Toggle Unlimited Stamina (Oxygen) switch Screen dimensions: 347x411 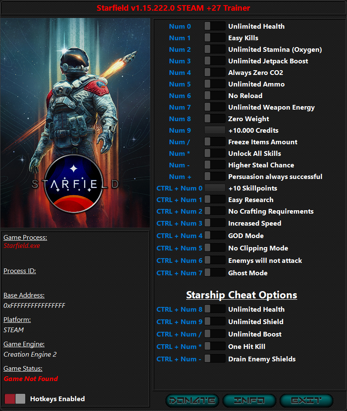coord(214,49)
